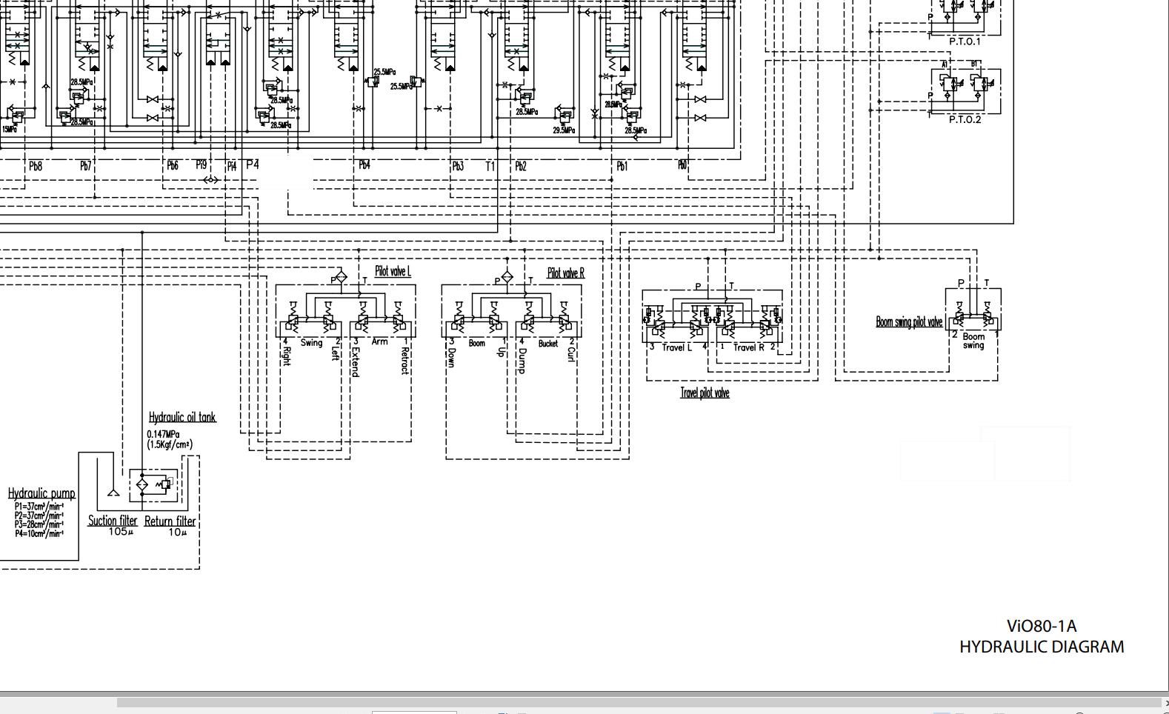Viewport: 1169px width, 714px height.
Task: Click the Hydraulic oil tank label
Action: [x=182, y=417]
